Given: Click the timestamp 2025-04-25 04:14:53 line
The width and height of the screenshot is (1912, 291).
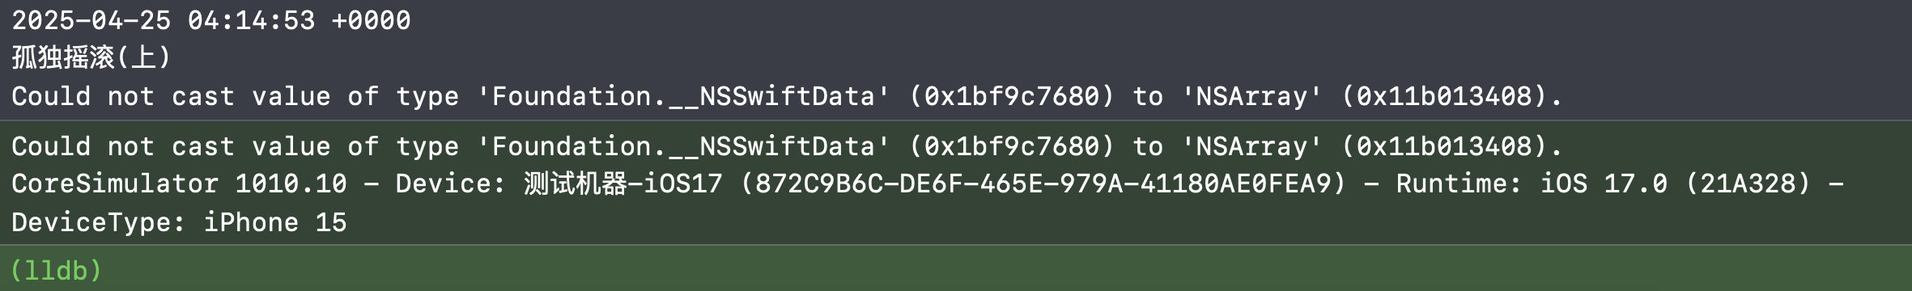Looking at the screenshot, I should [x=211, y=20].
